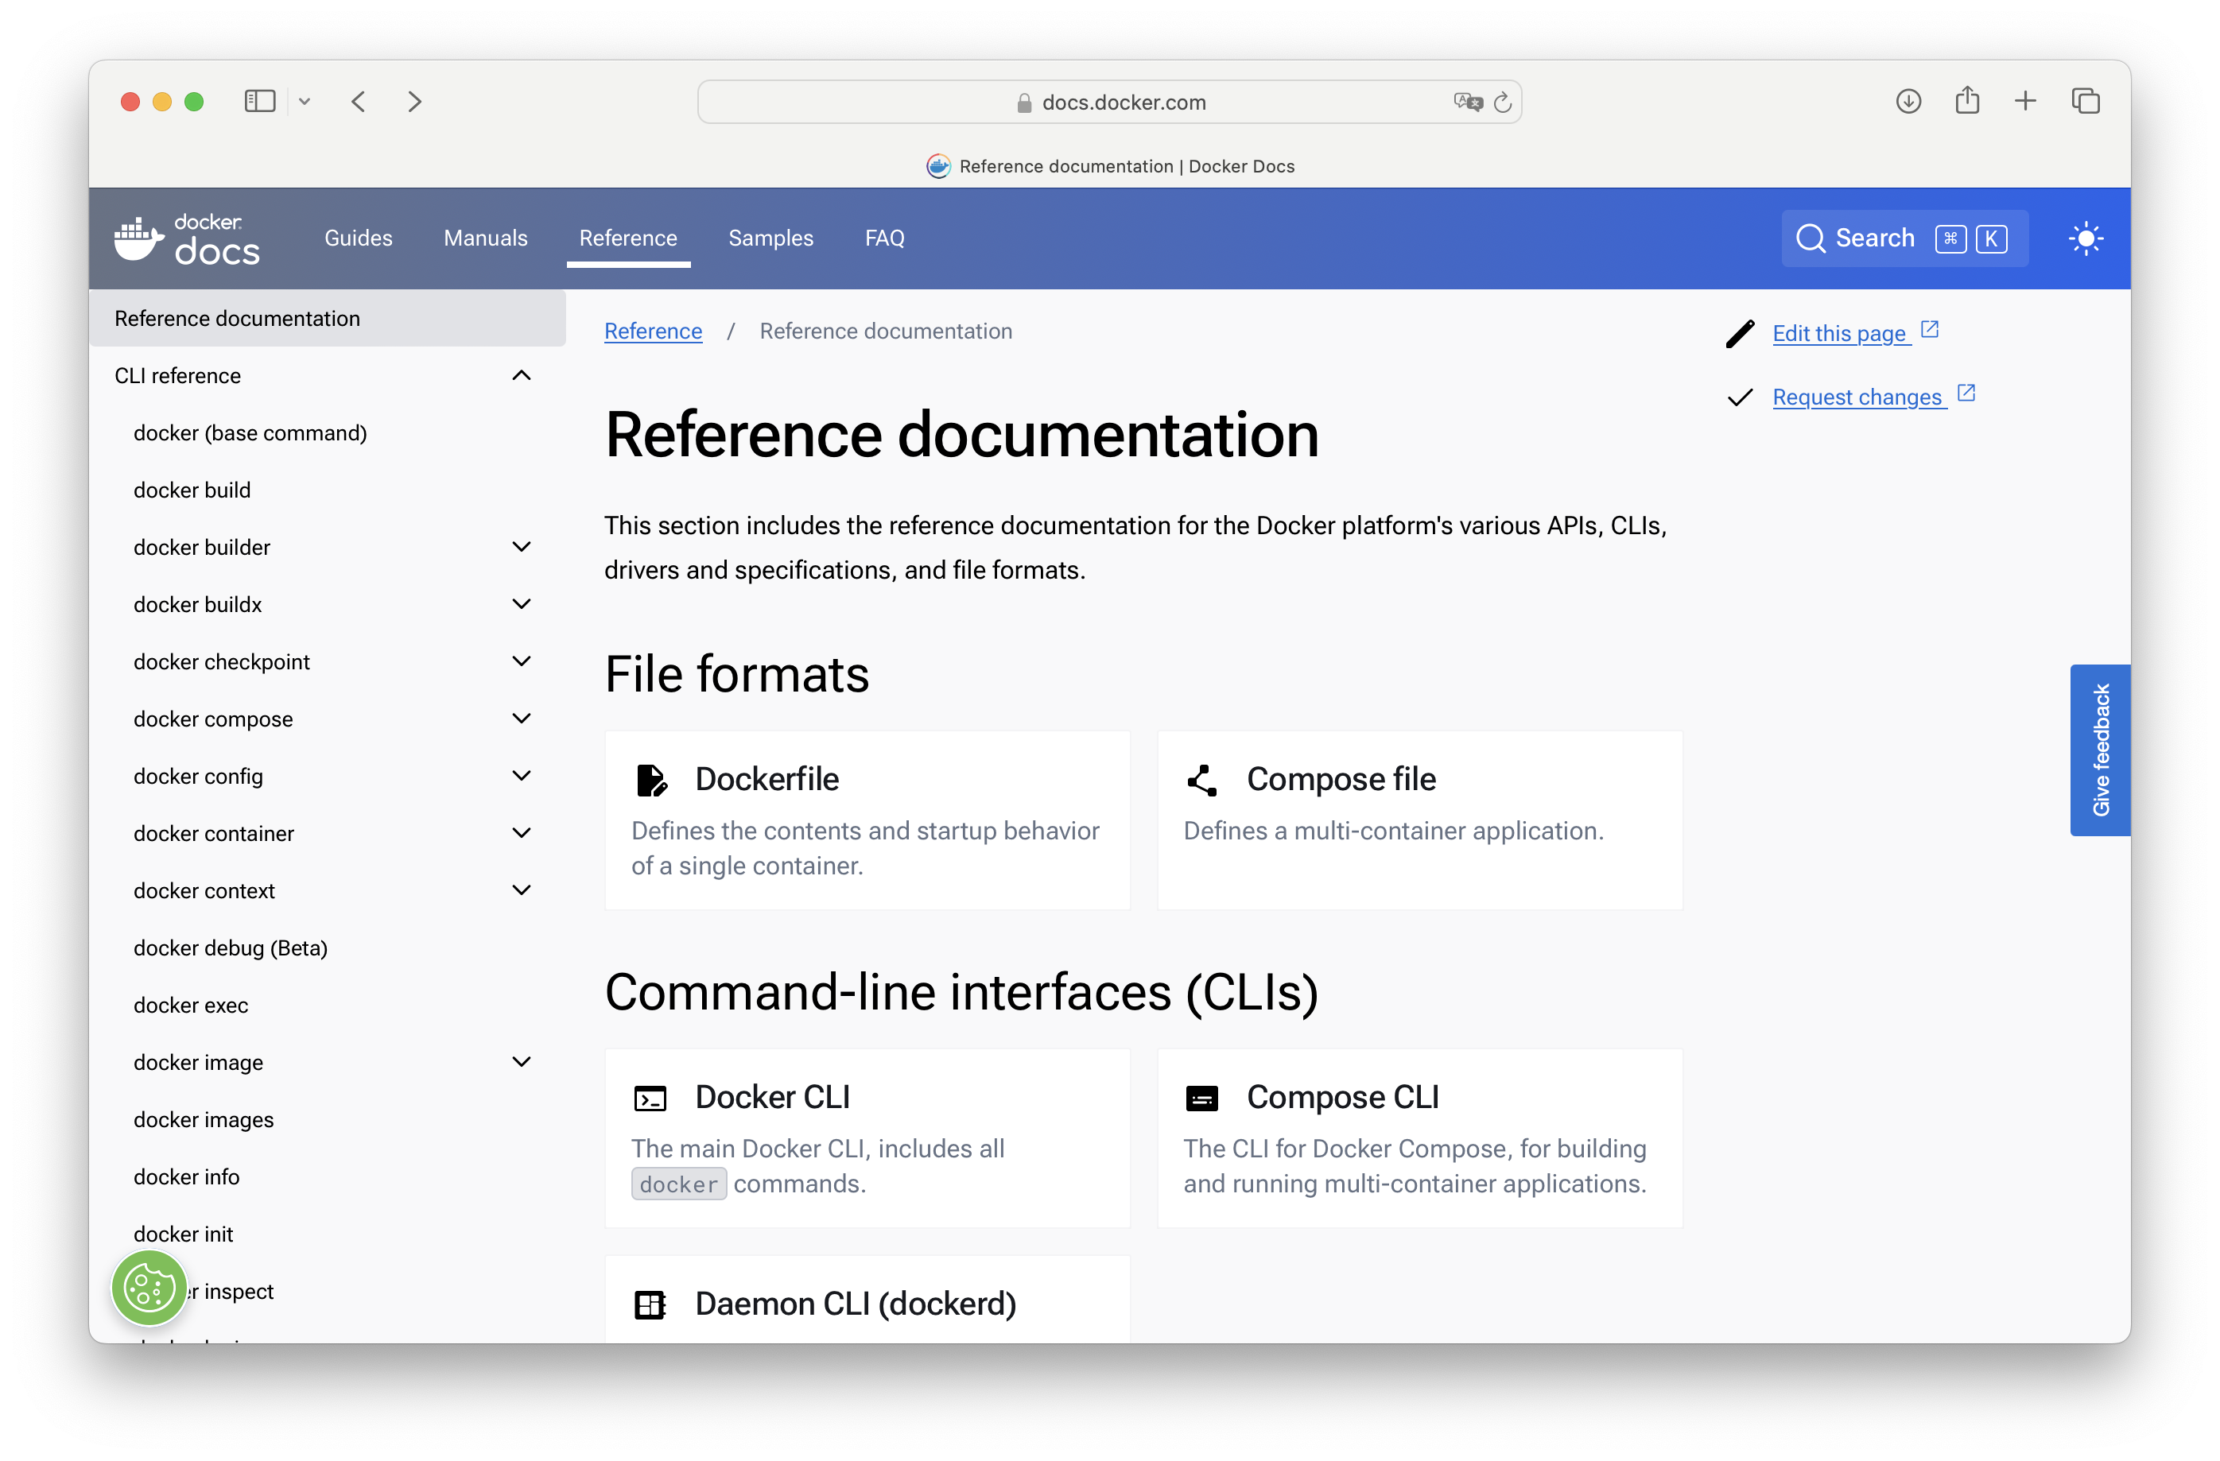Expand docker config in sidebar
Viewport: 2220px width, 1461px height.
(522, 775)
